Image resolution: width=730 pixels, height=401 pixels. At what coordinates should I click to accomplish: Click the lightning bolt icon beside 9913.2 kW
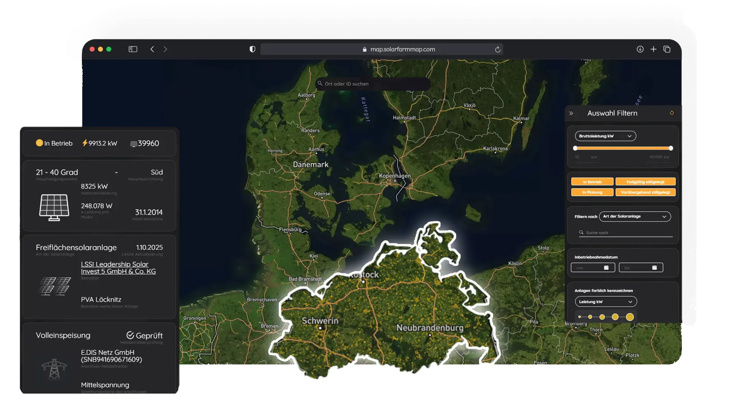click(85, 143)
